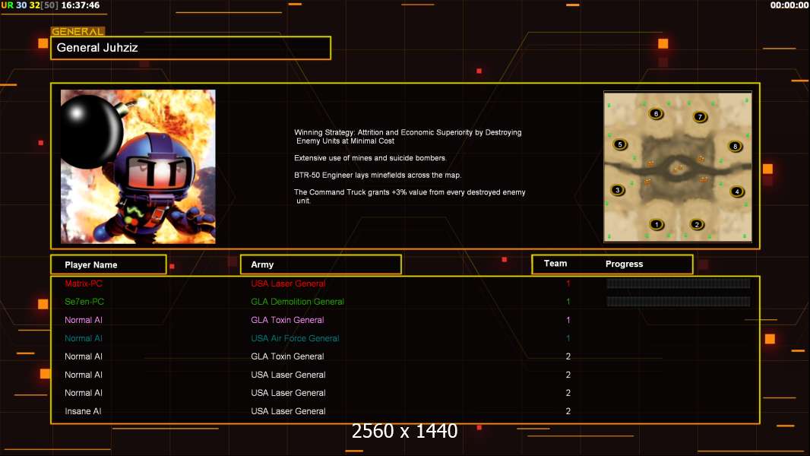The width and height of the screenshot is (810, 456).
Task: Select the Insane AI player name
Action: pyautogui.click(x=83, y=412)
